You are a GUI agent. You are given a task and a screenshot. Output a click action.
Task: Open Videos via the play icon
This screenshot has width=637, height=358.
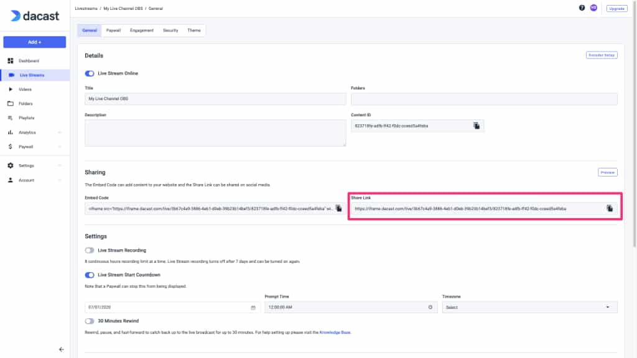point(11,89)
